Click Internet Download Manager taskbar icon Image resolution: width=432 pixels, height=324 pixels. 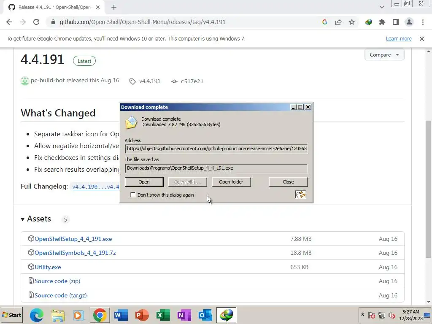(x=227, y=315)
